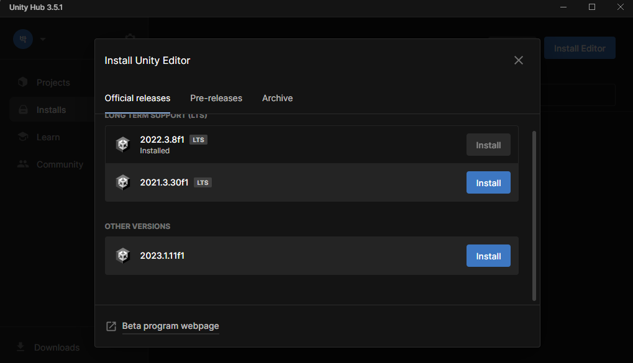Image resolution: width=633 pixels, height=363 pixels.
Task: Click the LTS badge next to 2022.3.8f1
Action: (x=198, y=140)
